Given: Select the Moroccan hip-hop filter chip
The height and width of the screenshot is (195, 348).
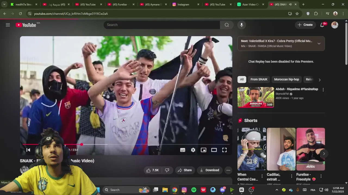Looking at the screenshot, I should tap(287, 79).
